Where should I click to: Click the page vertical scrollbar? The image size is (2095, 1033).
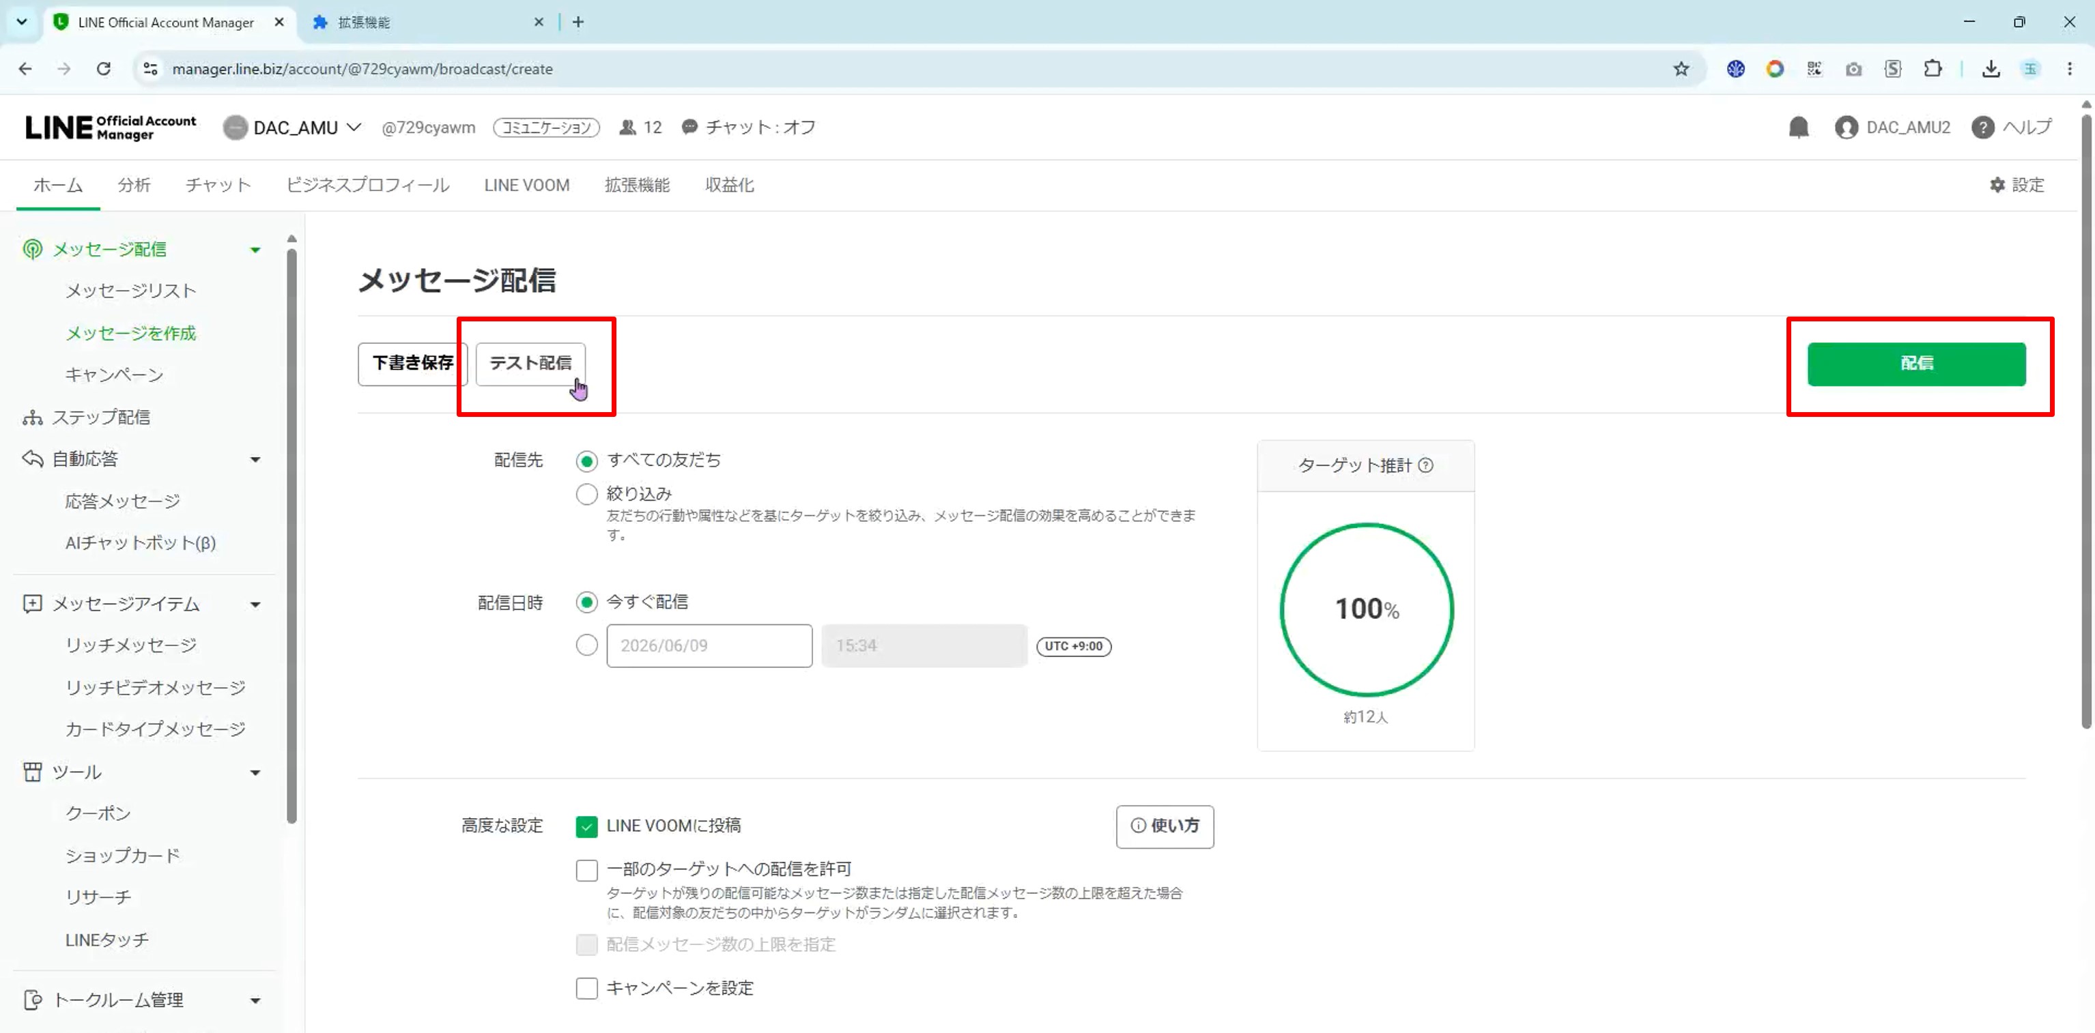[2086, 422]
